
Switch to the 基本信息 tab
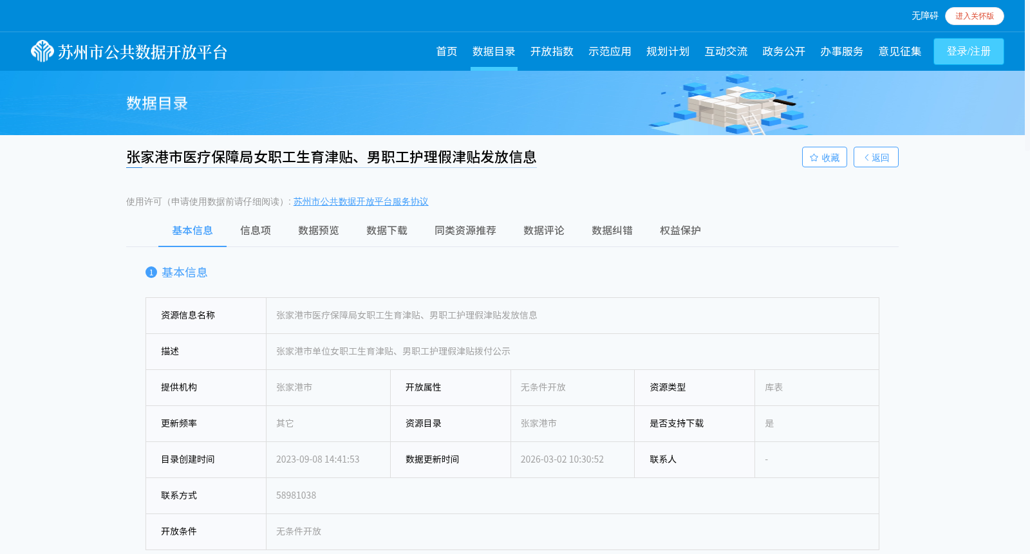point(192,230)
